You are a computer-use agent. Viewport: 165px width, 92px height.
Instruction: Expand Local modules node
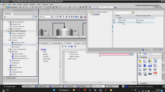pos(8,29)
